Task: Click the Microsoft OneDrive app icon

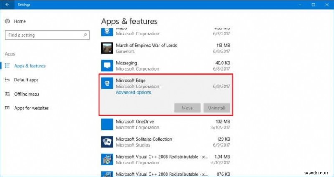Action: point(107,124)
